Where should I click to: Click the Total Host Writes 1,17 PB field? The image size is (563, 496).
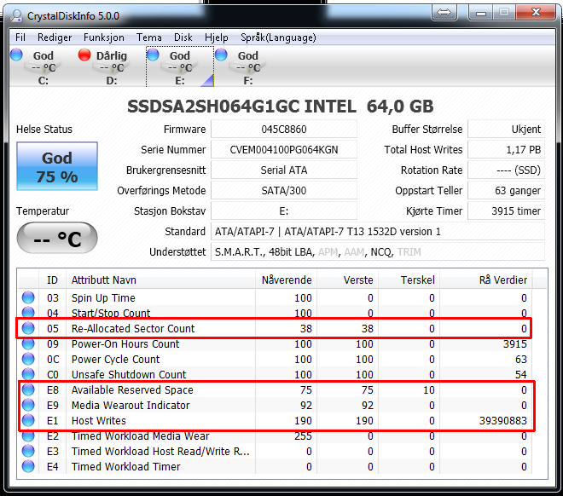click(x=506, y=149)
